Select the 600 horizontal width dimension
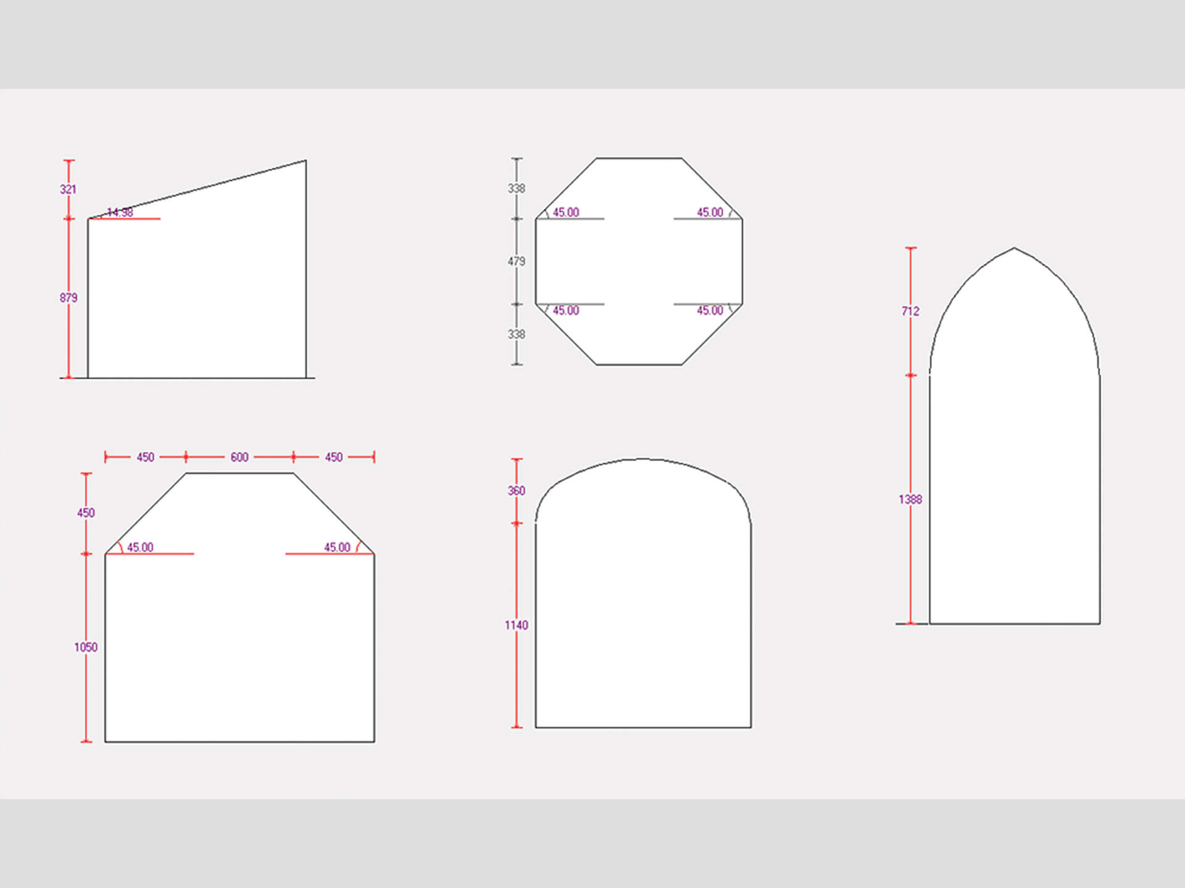Viewport: 1185px width, 888px height. click(x=239, y=458)
